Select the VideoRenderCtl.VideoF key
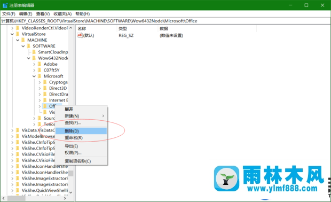Viewport: 331px width, 202px height. coord(45,28)
